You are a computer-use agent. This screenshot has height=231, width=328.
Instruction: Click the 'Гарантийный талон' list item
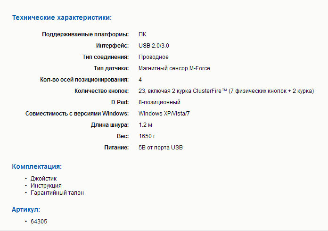(57, 193)
